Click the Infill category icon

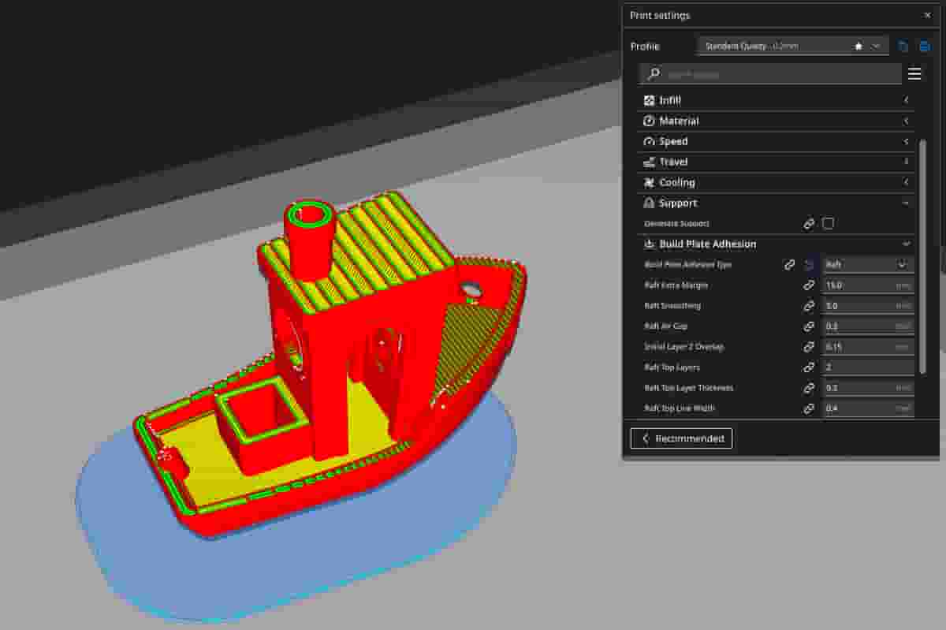[x=649, y=100]
